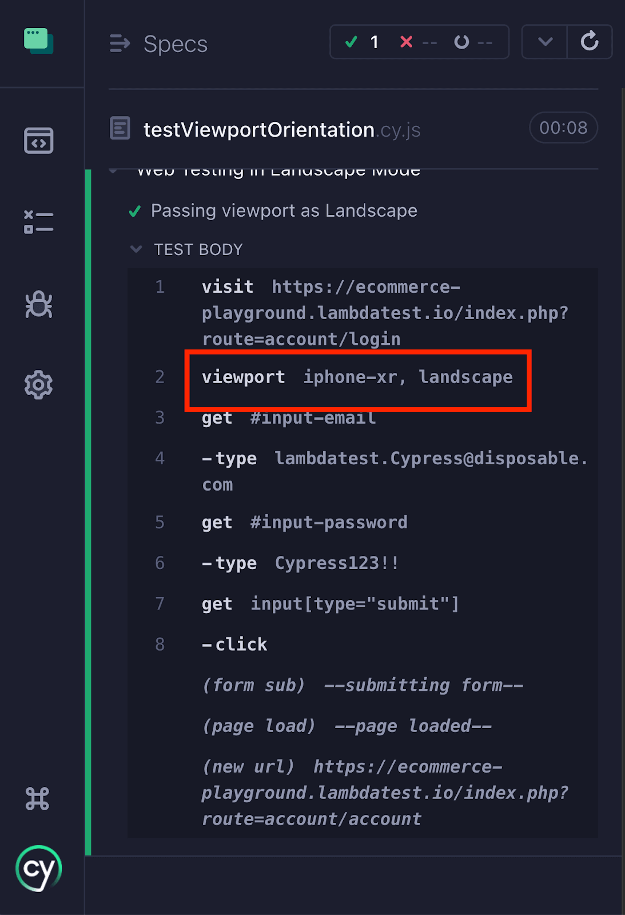Screen dimensions: 625x915
Task: Select the failed tests count filter
Action: click(x=417, y=42)
